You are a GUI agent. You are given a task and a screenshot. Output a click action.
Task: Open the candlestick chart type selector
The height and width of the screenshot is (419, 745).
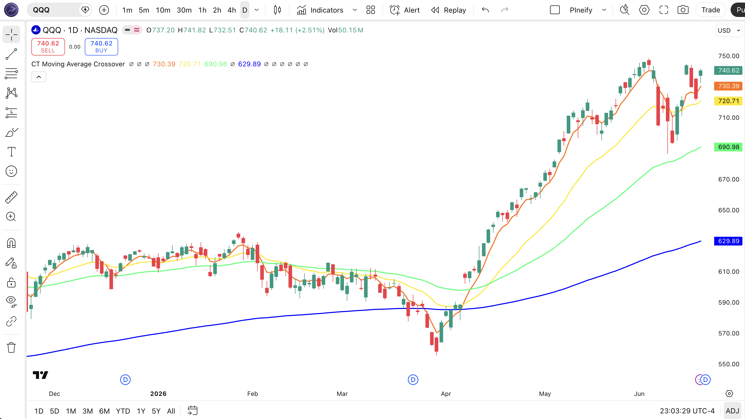(x=277, y=10)
